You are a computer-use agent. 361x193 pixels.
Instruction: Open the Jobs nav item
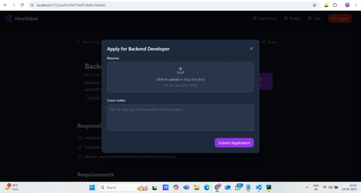314,18
